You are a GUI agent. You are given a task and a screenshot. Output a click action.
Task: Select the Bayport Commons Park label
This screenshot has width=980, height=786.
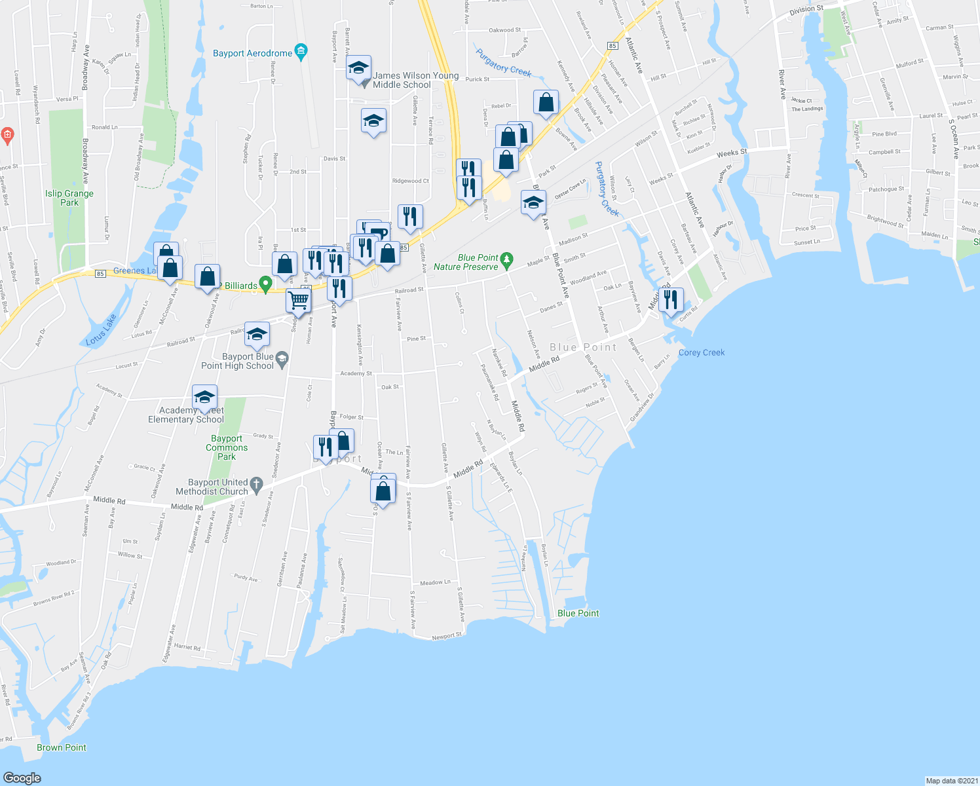227,447
